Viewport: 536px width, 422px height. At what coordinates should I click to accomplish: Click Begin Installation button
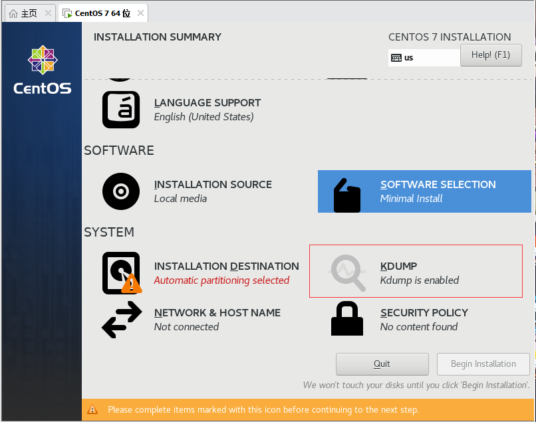[483, 364]
